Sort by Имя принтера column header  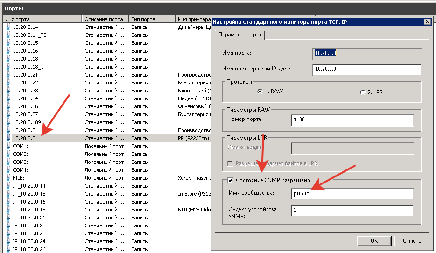[x=194, y=19]
